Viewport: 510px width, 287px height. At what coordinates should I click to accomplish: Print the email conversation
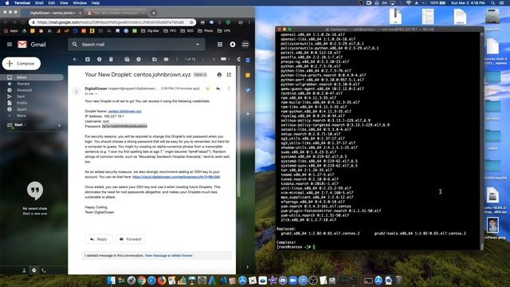219,74
